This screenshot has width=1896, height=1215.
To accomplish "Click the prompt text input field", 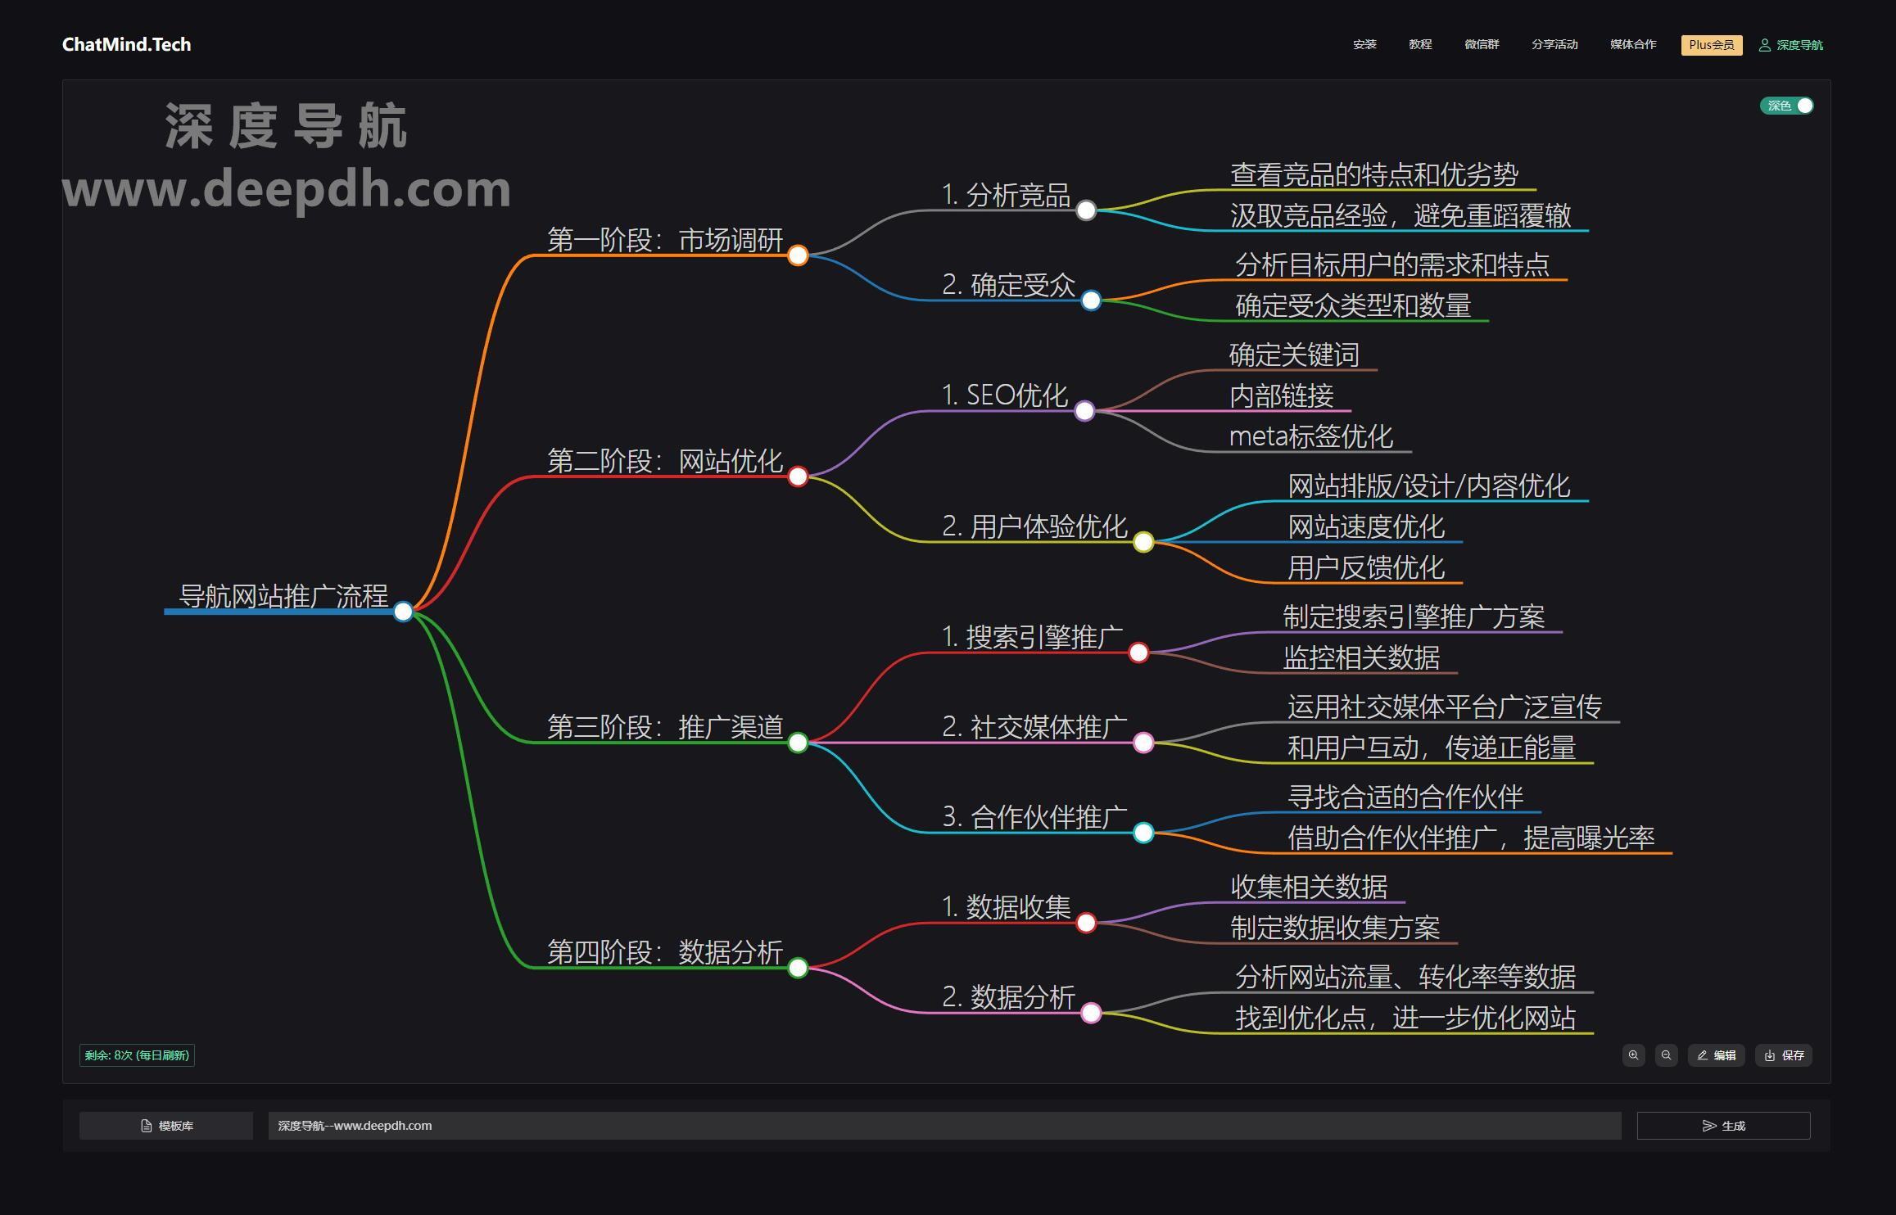I will 943,1126.
